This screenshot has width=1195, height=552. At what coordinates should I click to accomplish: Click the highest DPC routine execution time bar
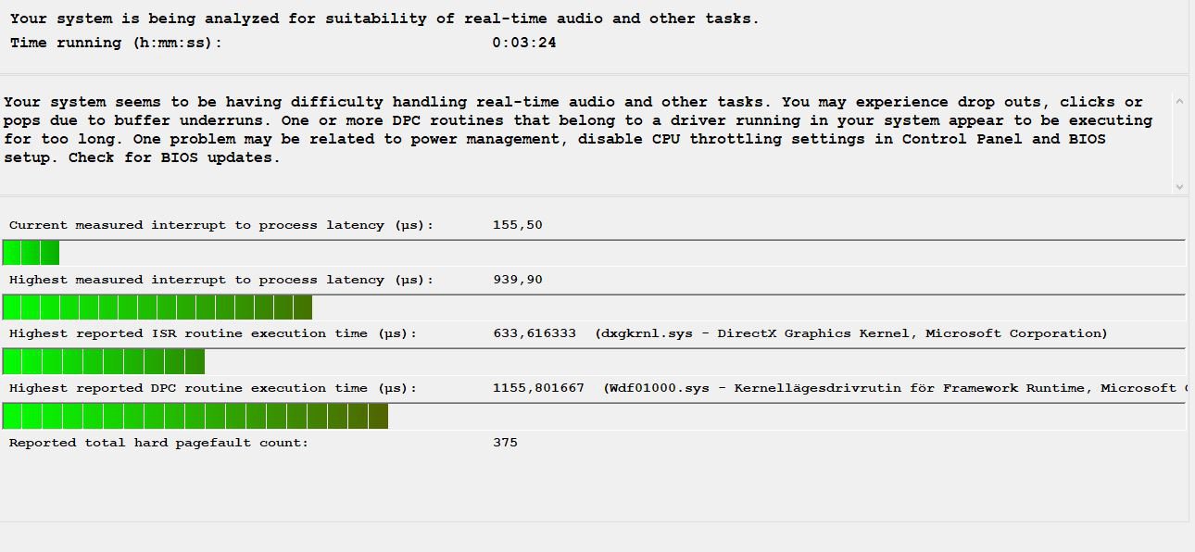594,417
